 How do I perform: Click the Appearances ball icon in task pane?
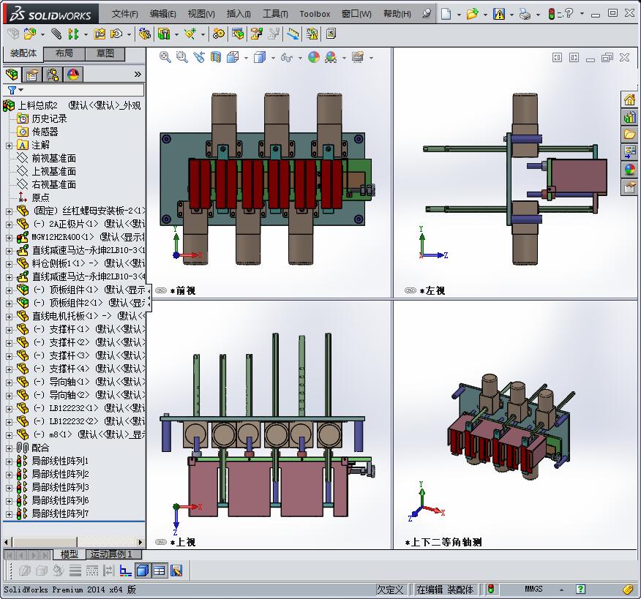629,170
